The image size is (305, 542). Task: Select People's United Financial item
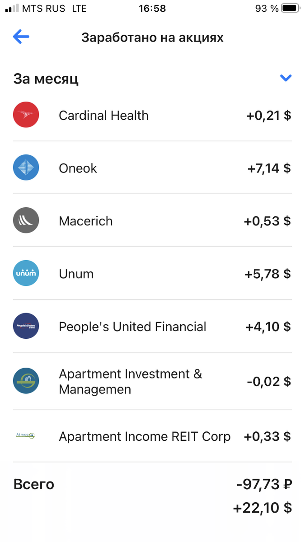click(x=152, y=326)
